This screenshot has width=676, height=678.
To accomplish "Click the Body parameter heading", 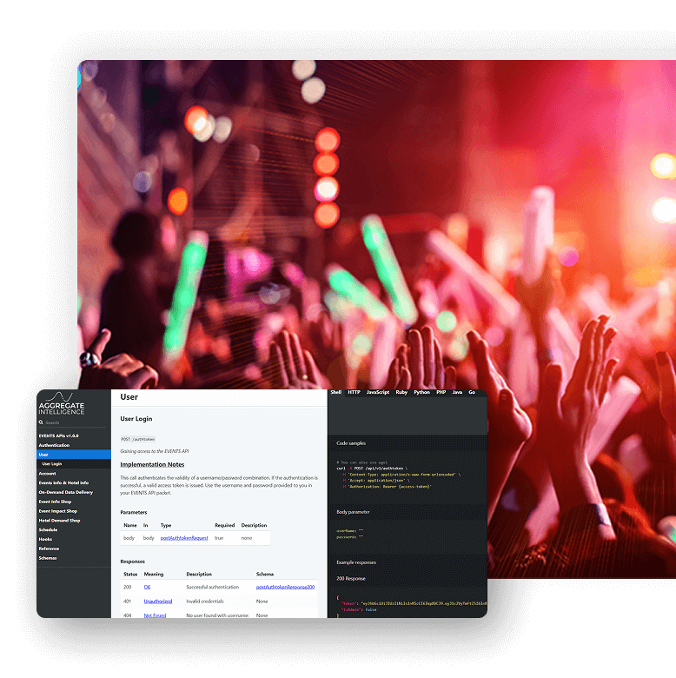I will [x=353, y=512].
